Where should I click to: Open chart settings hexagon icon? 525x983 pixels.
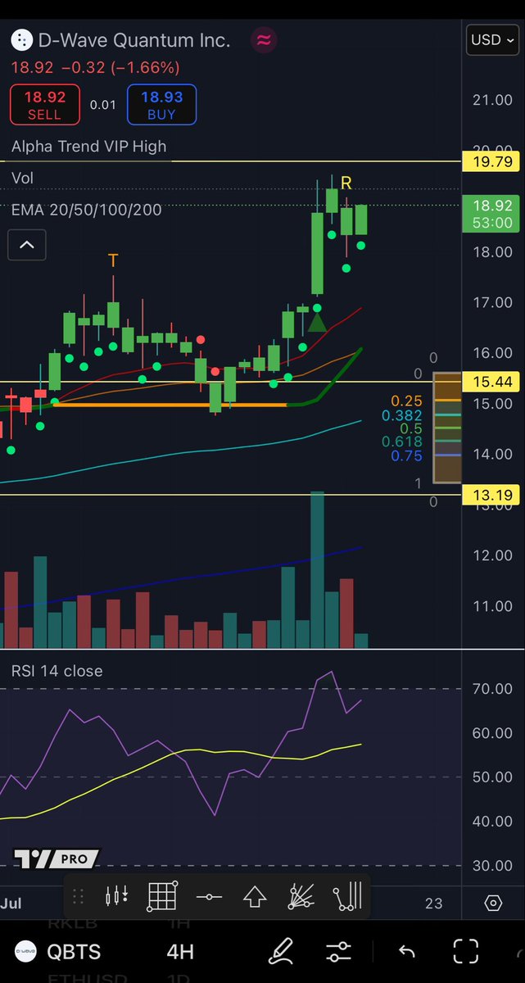(493, 903)
